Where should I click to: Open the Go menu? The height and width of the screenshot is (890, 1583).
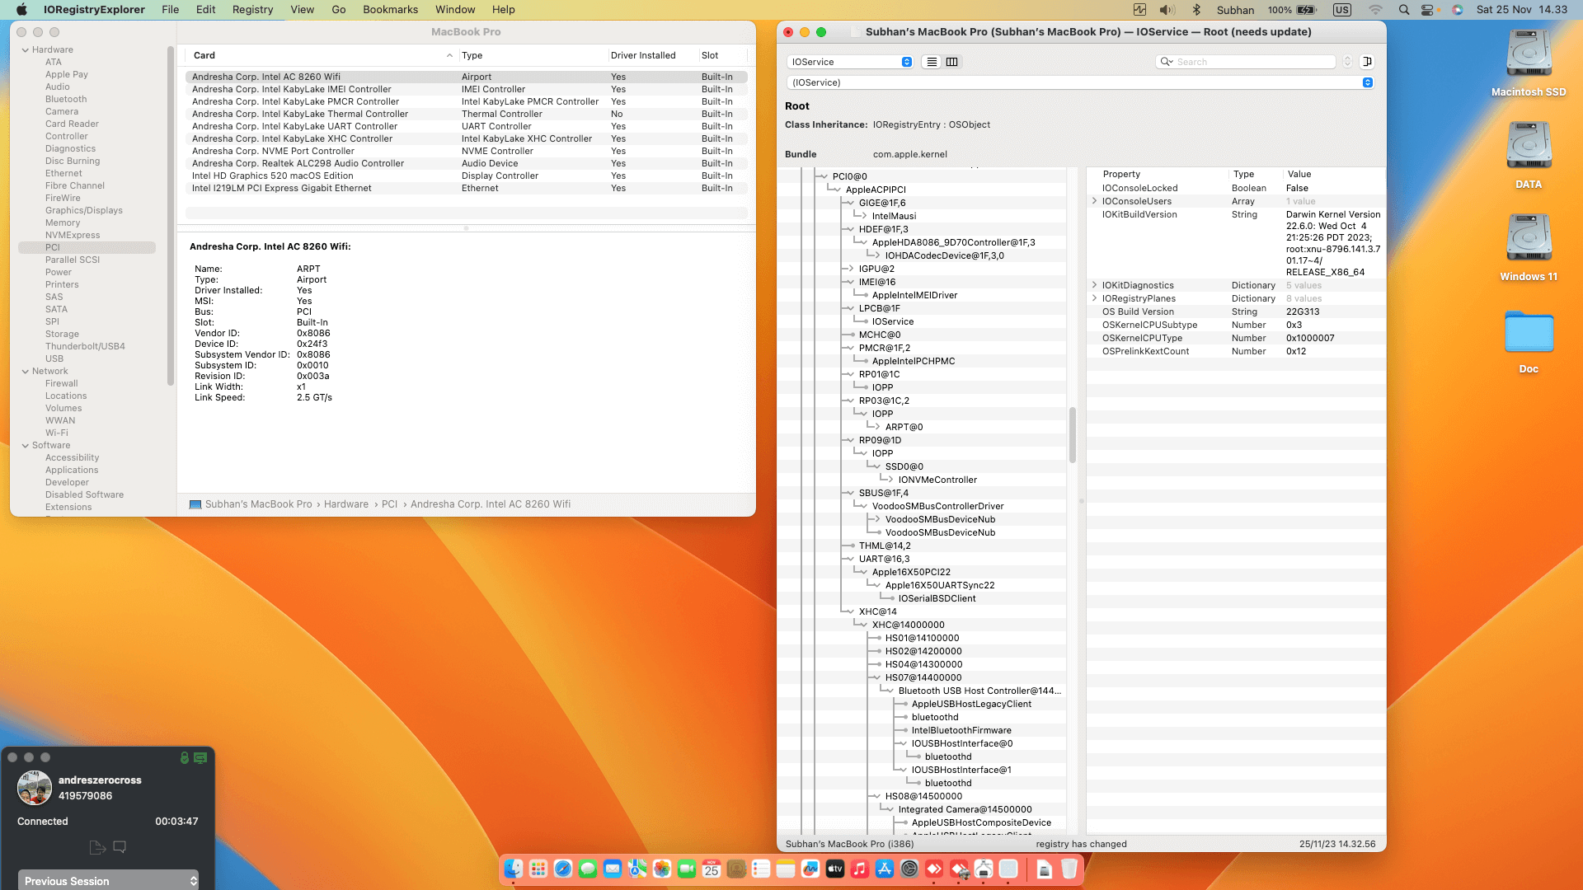click(x=339, y=10)
